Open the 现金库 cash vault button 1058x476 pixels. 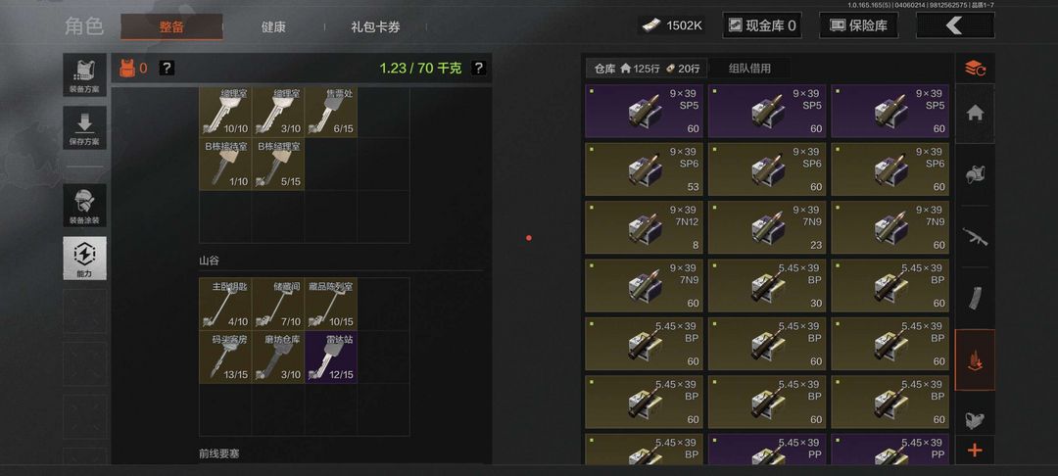(x=762, y=25)
